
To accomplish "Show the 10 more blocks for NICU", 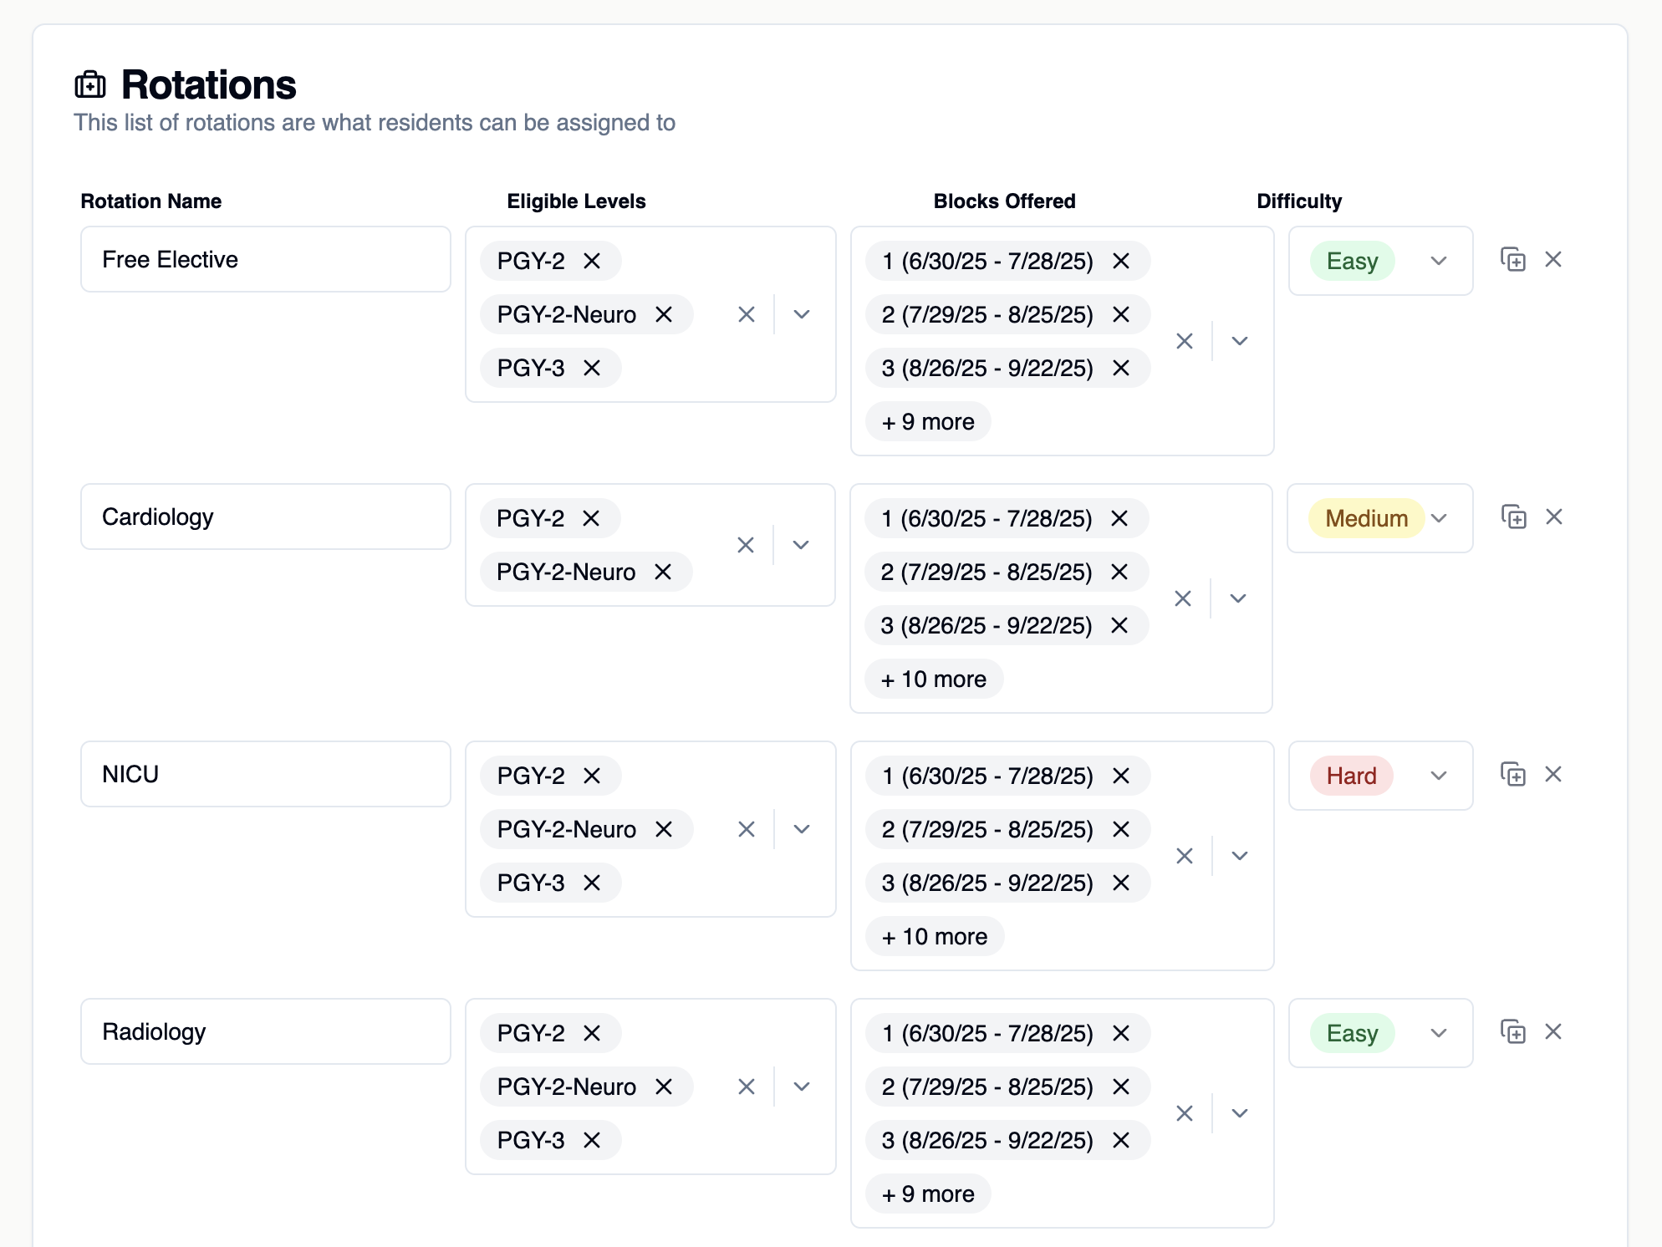I will point(935,937).
